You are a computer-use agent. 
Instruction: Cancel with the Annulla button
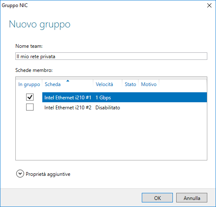pyautogui.click(x=192, y=198)
